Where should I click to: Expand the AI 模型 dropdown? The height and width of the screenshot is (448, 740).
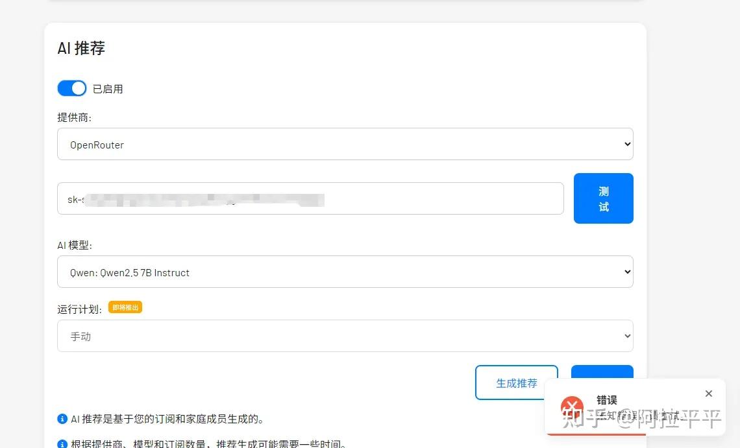(345, 272)
